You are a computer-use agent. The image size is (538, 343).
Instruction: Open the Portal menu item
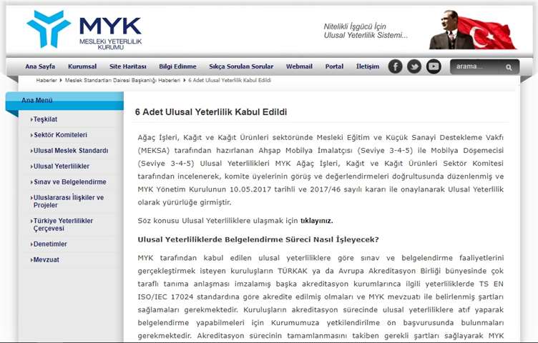334,66
